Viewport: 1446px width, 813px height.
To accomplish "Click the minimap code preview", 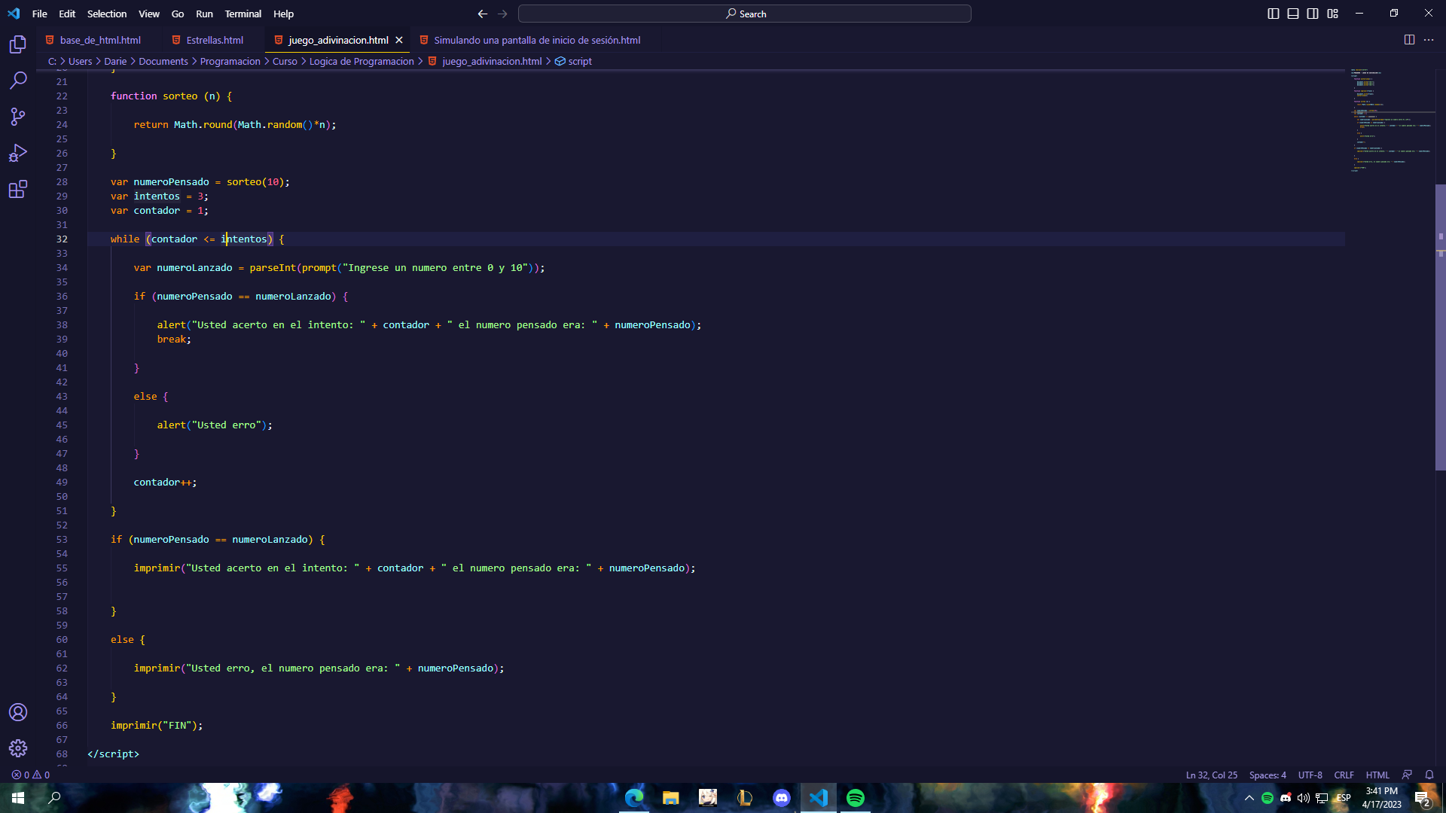I will [1392, 120].
